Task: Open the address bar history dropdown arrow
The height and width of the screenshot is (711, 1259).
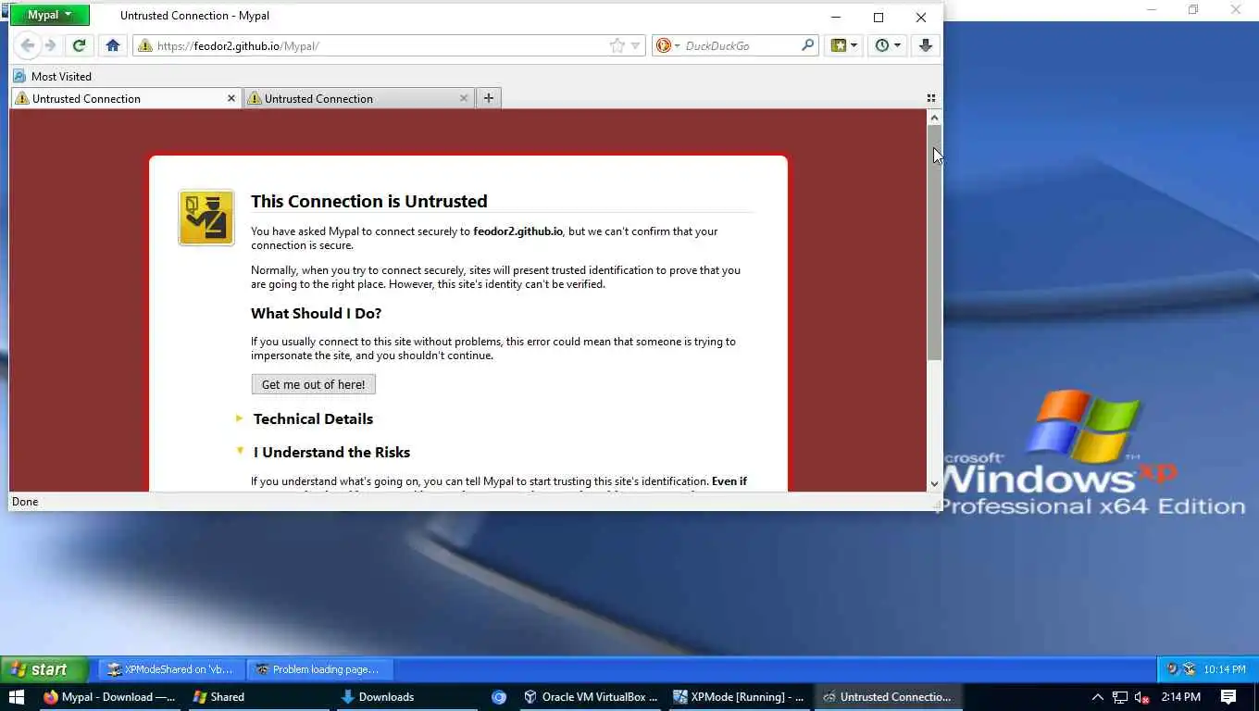Action: point(636,45)
